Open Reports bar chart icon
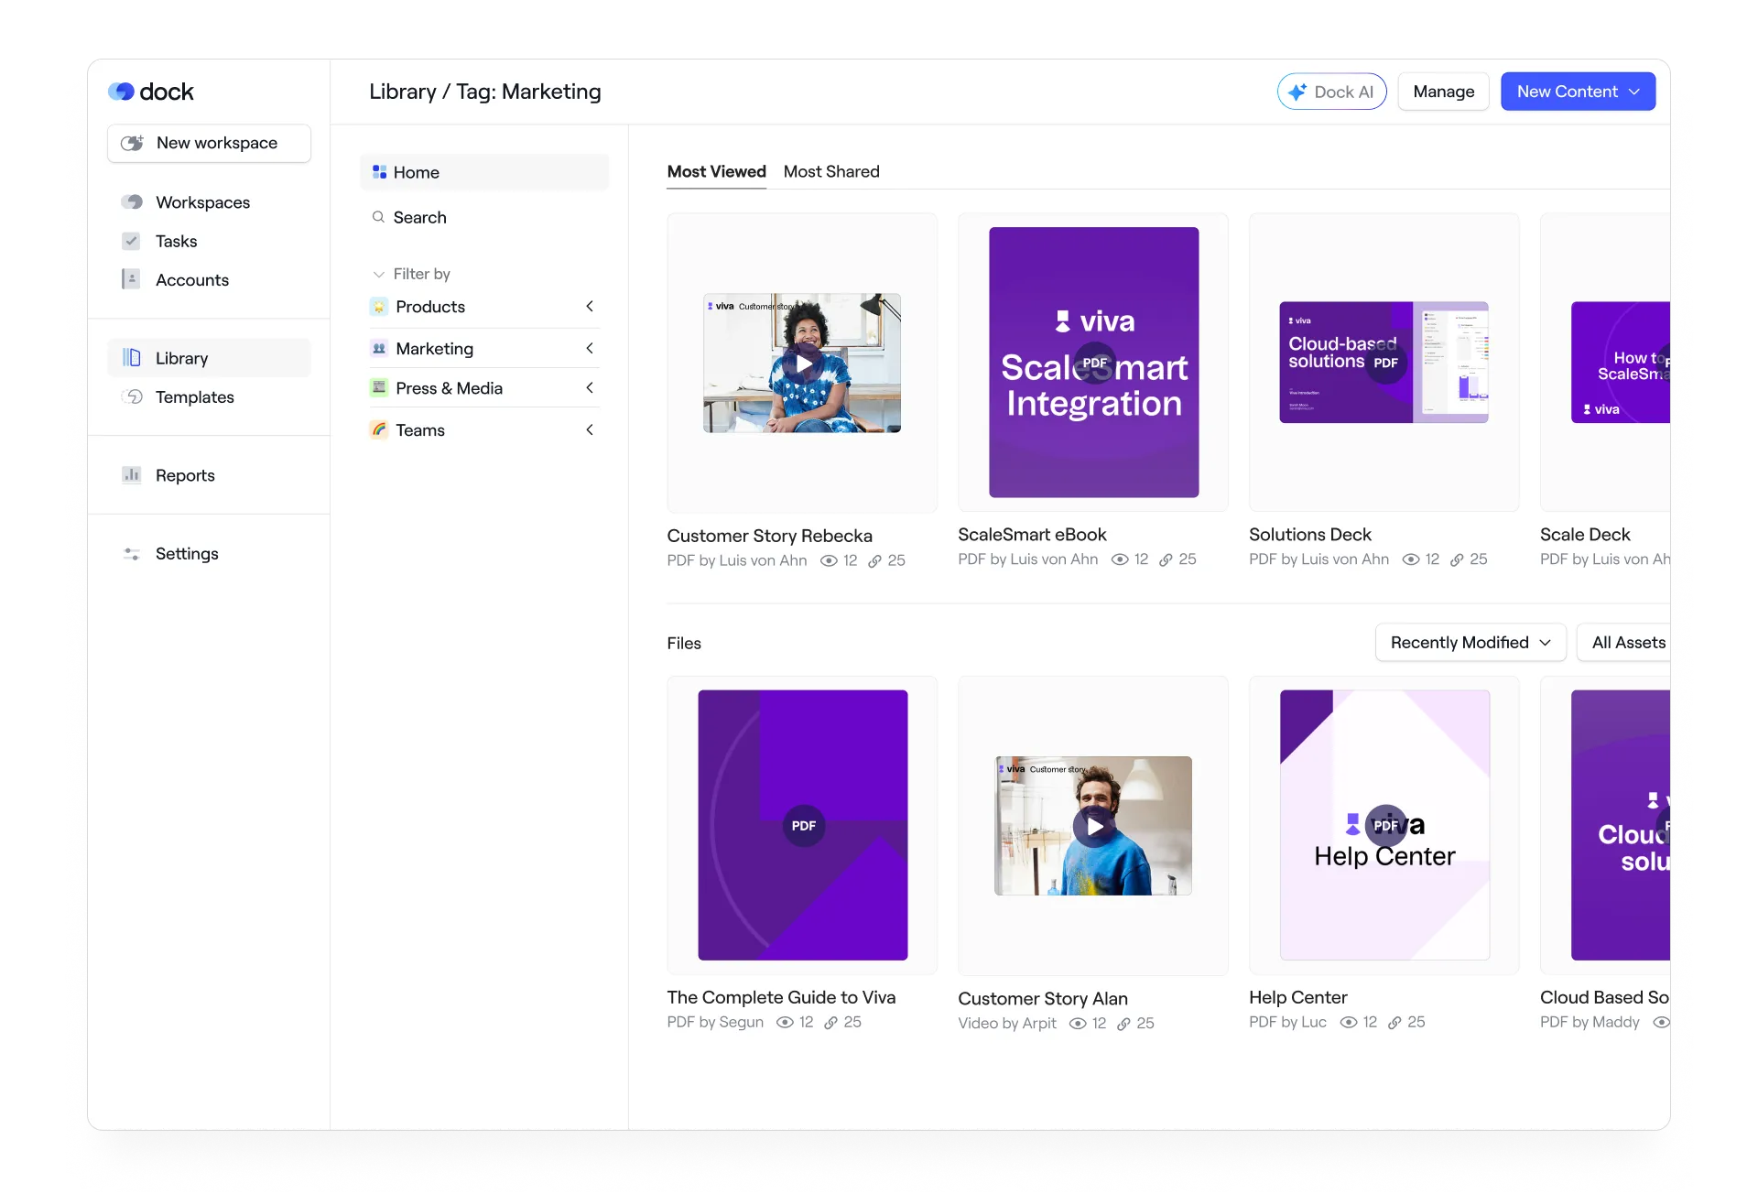This screenshot has height=1194, width=1758. [132, 474]
